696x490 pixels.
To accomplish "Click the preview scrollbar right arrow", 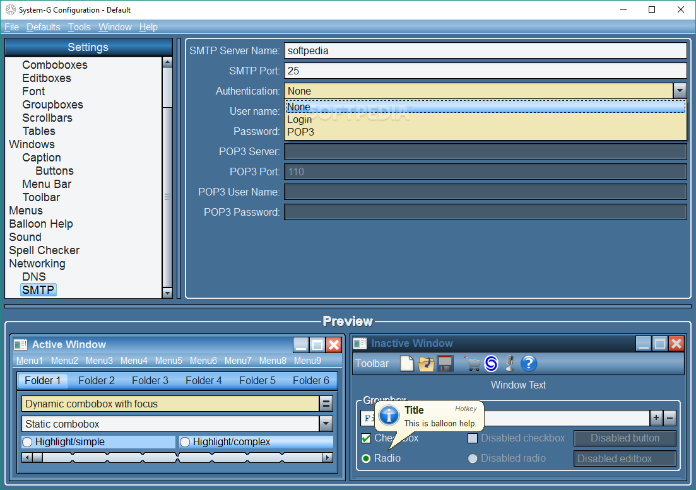I will (x=327, y=457).
